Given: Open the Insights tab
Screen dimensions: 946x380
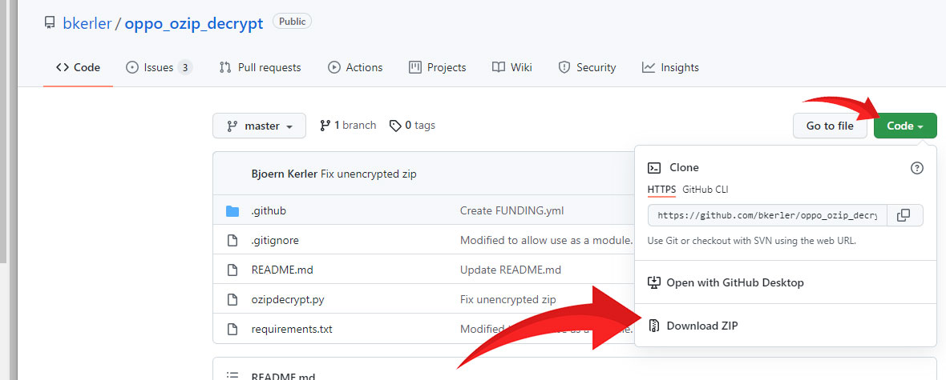Looking at the screenshot, I should 670,67.
